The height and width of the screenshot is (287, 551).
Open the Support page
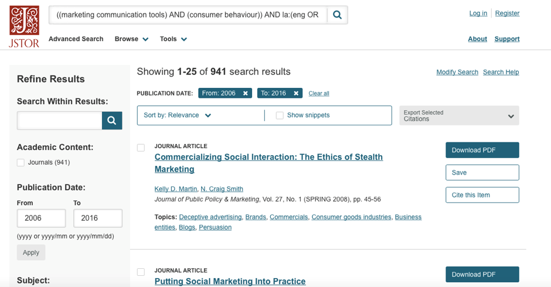pyautogui.click(x=506, y=39)
